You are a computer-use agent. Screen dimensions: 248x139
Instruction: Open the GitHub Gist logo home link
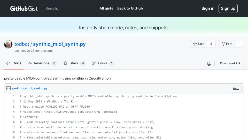pos(24,8)
